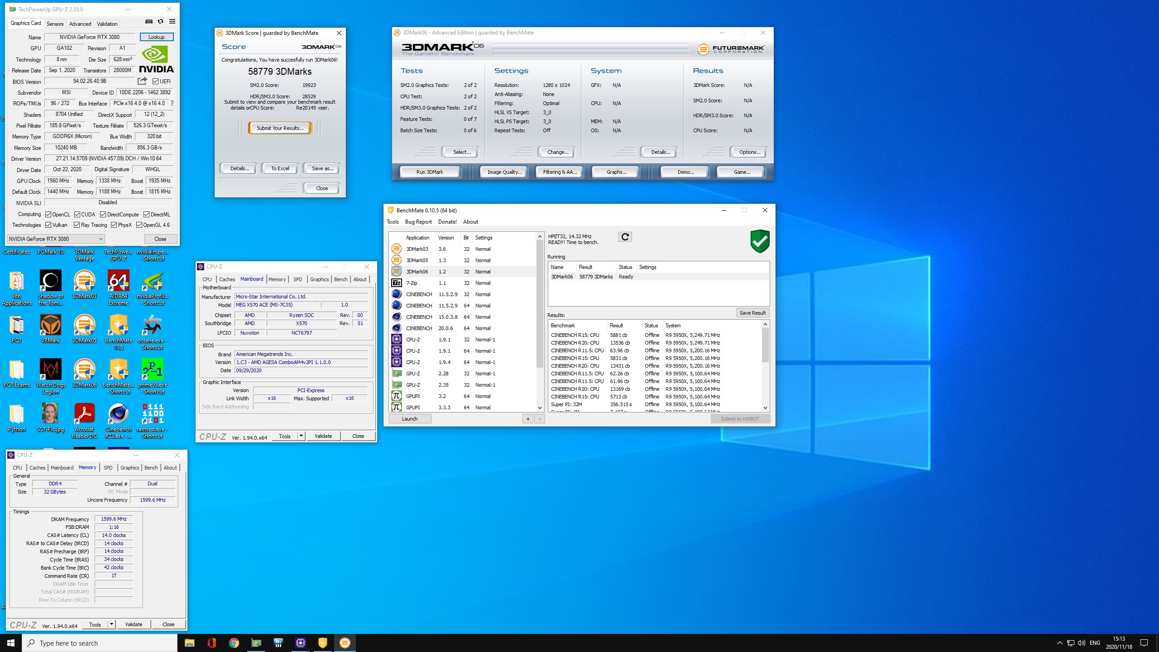Open File Explorer from taskbar
Screen dimensions: 1159x652
(189, 643)
